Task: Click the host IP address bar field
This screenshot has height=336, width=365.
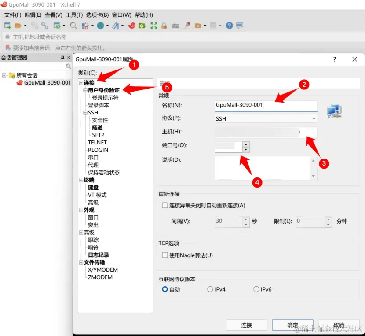Action: click(184, 37)
